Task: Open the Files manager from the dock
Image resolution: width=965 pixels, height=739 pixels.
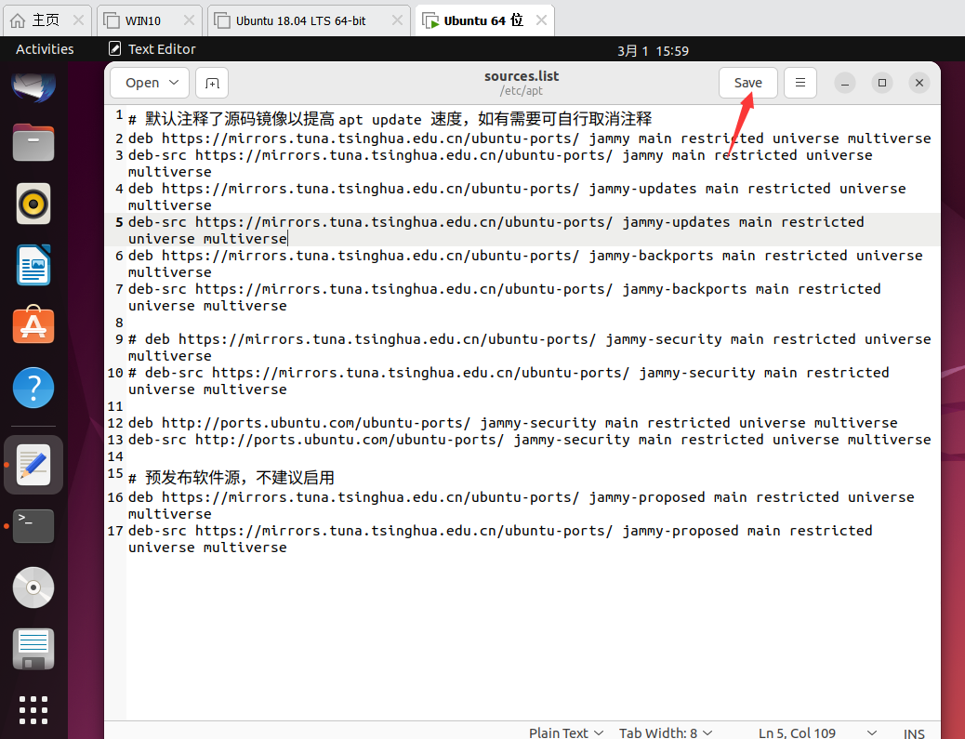Action: pos(33,142)
